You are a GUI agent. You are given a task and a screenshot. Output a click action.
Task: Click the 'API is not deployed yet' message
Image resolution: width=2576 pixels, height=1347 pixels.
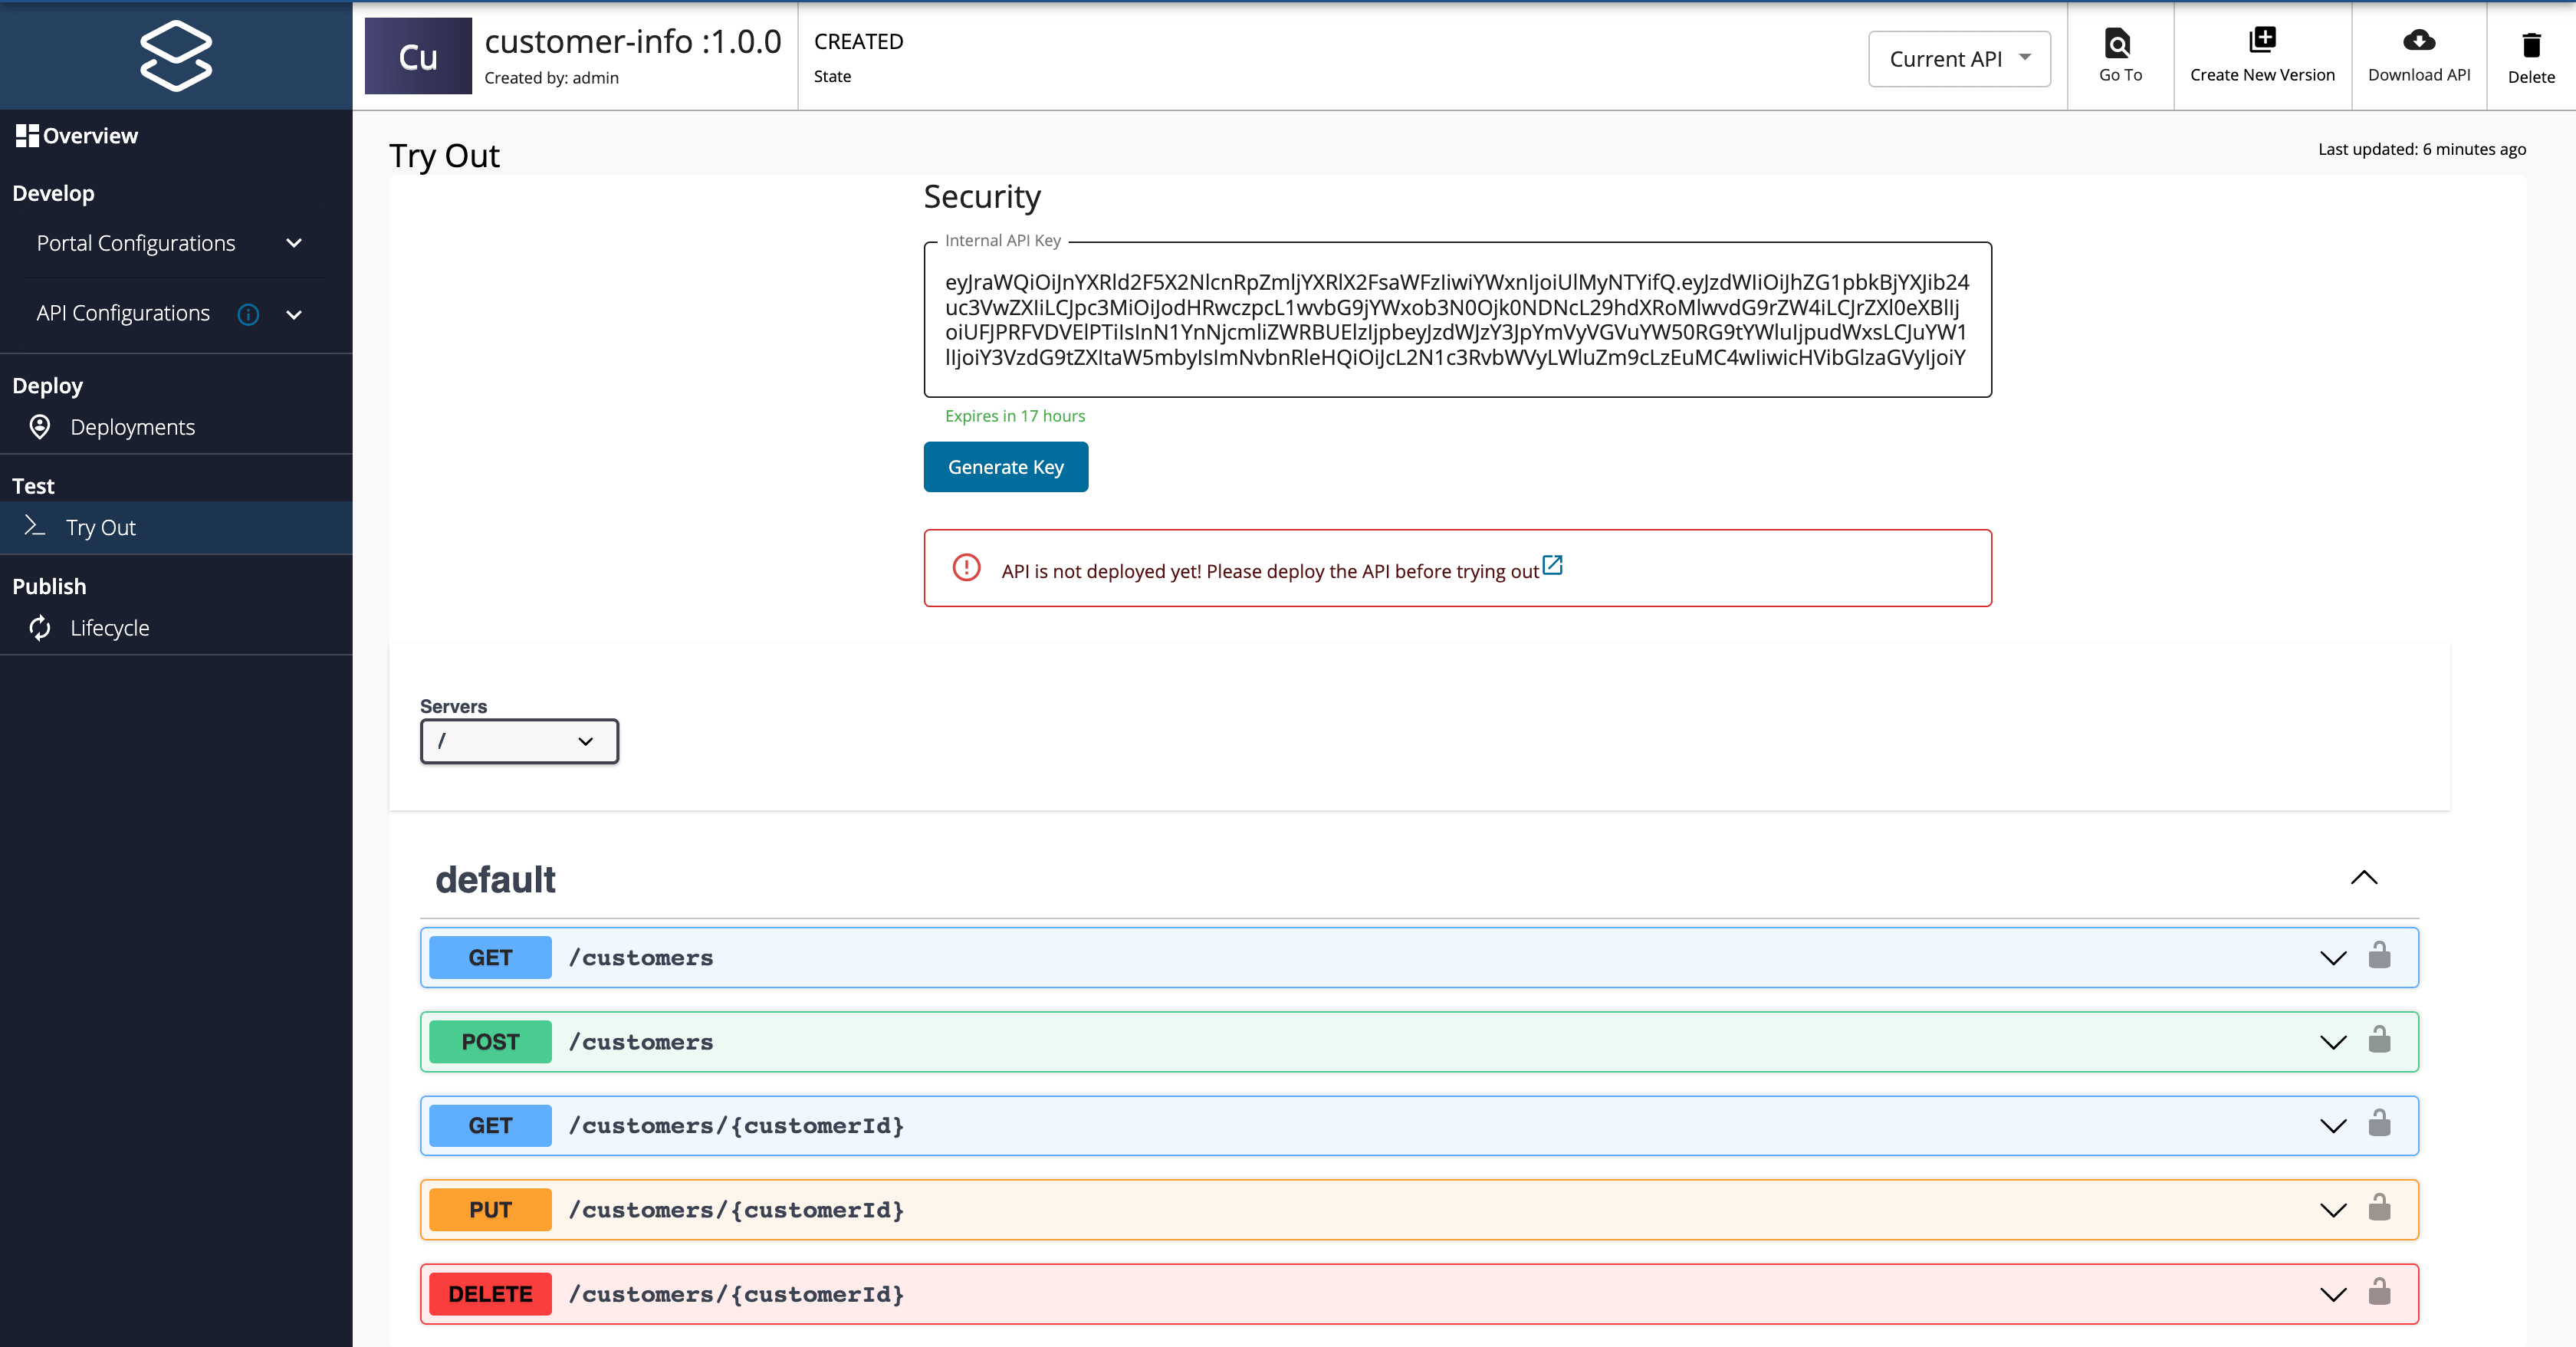click(x=1269, y=571)
